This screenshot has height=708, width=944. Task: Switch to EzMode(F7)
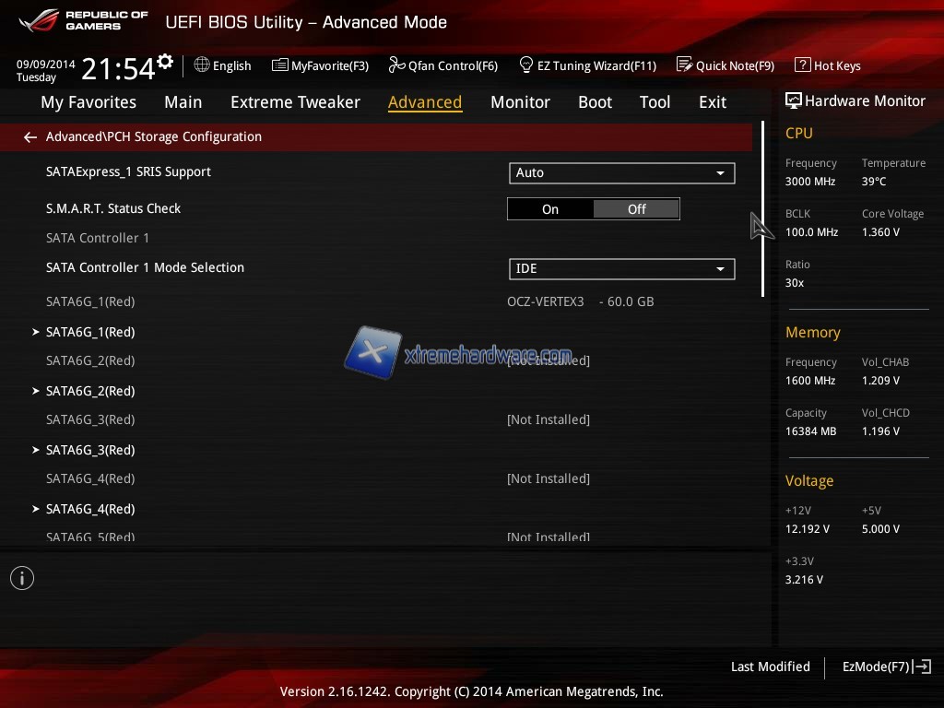886,667
